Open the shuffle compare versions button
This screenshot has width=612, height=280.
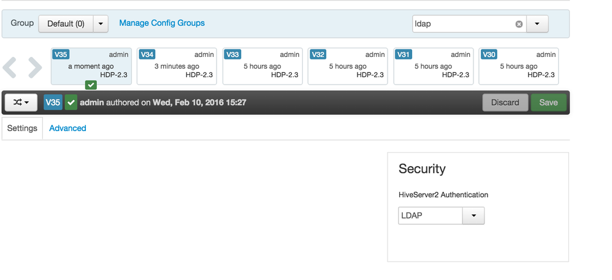point(21,102)
